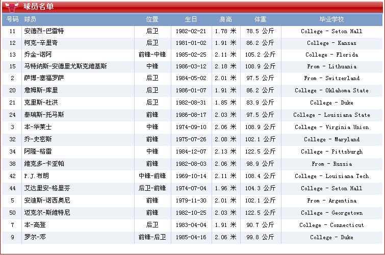The width and height of the screenshot is (385, 255).
Task: Select player 阿隆-格雷
Action: coord(38,151)
